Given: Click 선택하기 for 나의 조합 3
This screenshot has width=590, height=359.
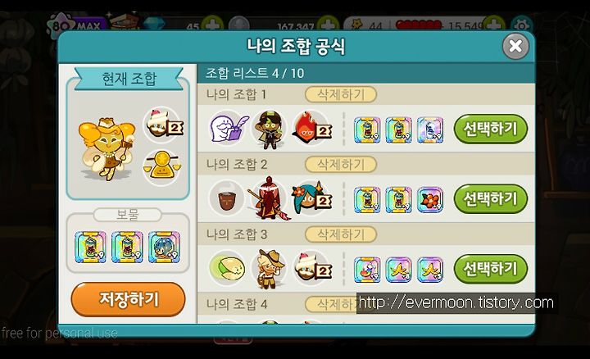Looking at the screenshot, I should pos(491,269).
